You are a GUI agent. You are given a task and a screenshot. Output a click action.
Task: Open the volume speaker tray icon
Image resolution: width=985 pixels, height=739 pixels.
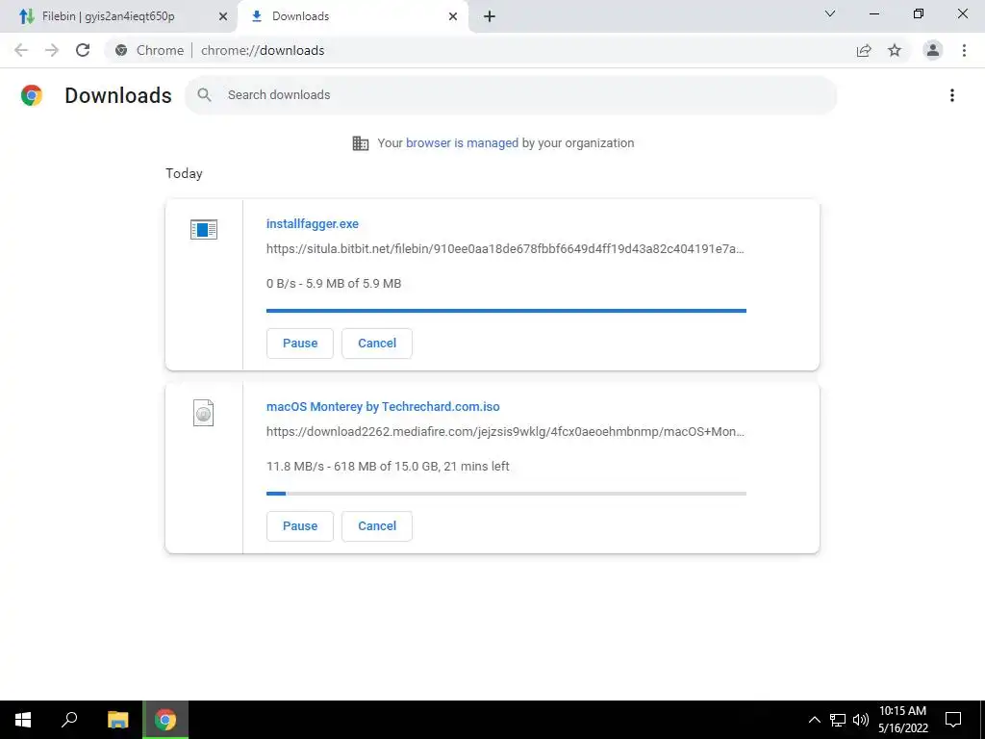click(861, 720)
